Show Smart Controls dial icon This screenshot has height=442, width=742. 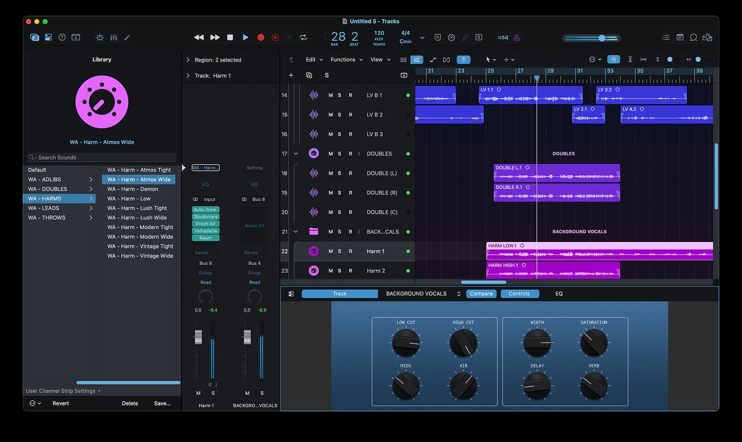click(100, 38)
